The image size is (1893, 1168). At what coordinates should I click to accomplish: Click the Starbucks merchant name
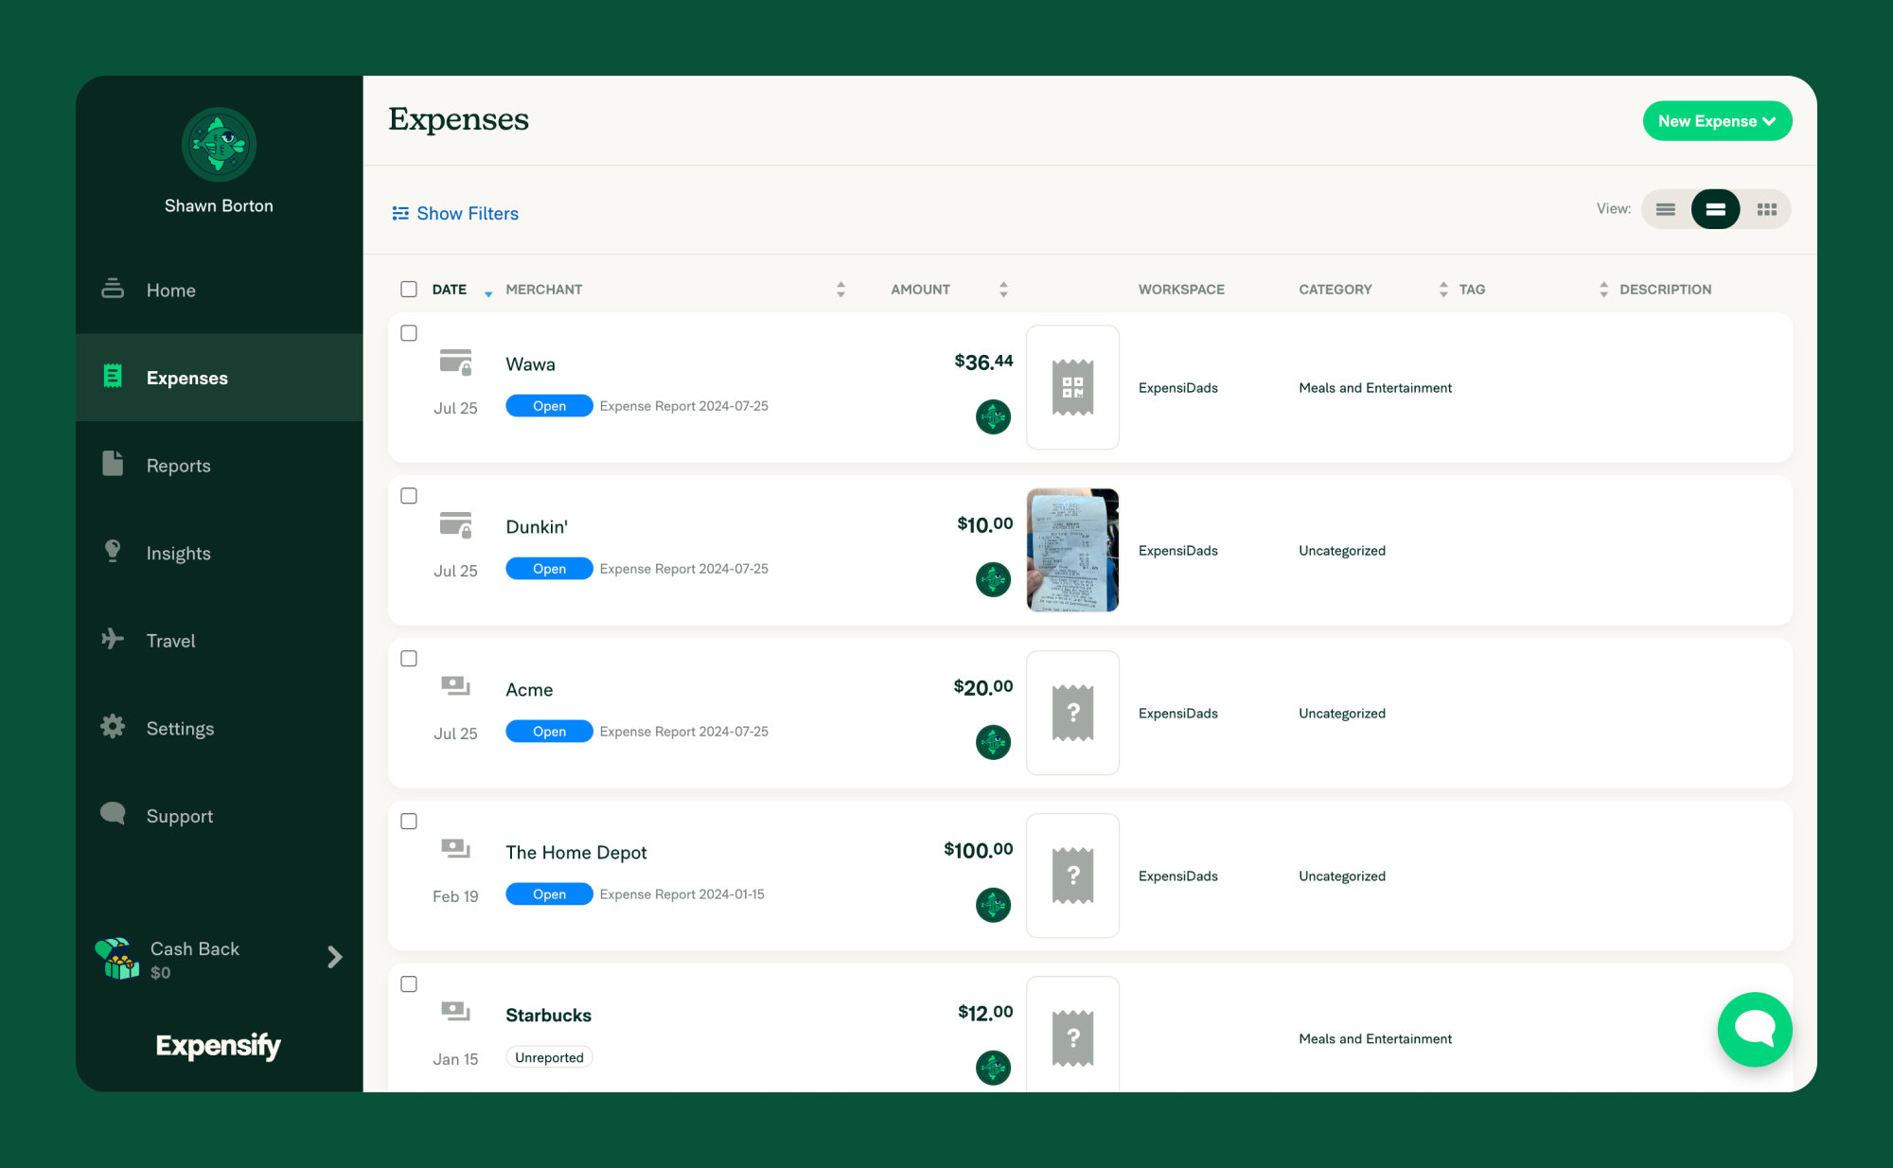coord(548,1016)
